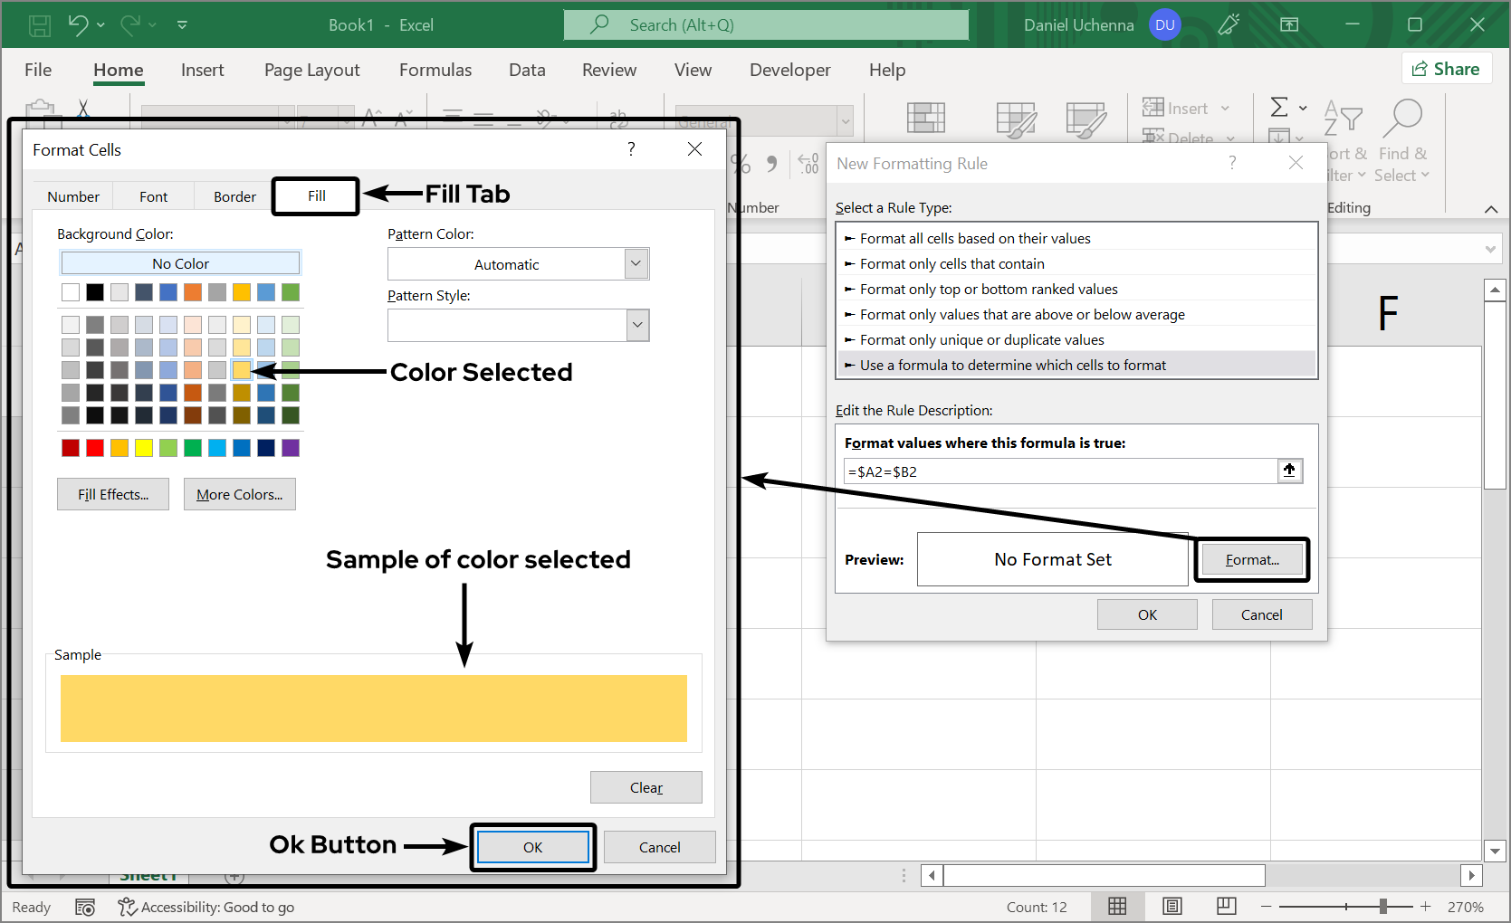Click the Format... button in rule dialog
This screenshot has width=1511, height=923.
pos(1251,560)
